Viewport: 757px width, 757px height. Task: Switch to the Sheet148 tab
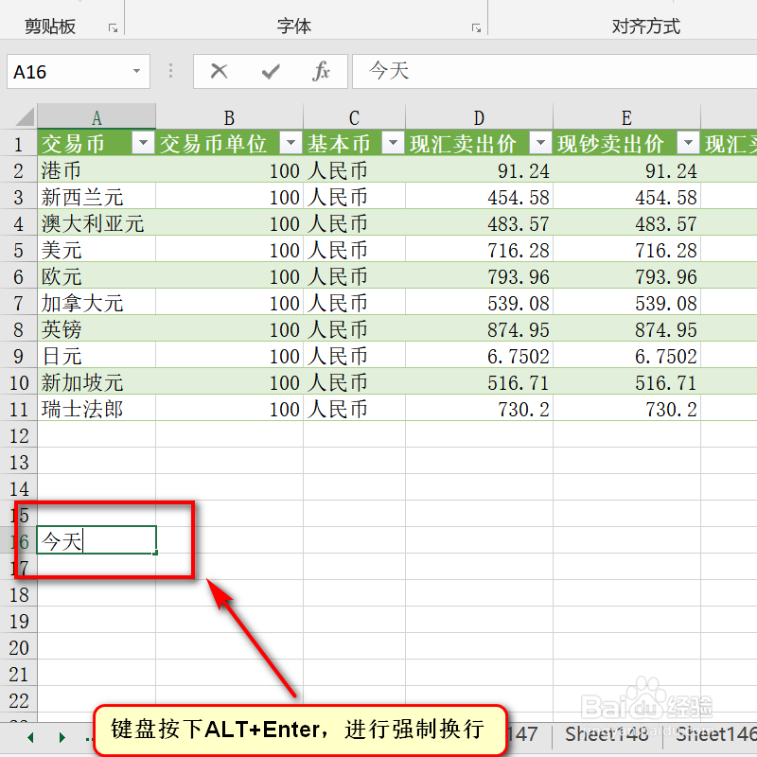606,734
